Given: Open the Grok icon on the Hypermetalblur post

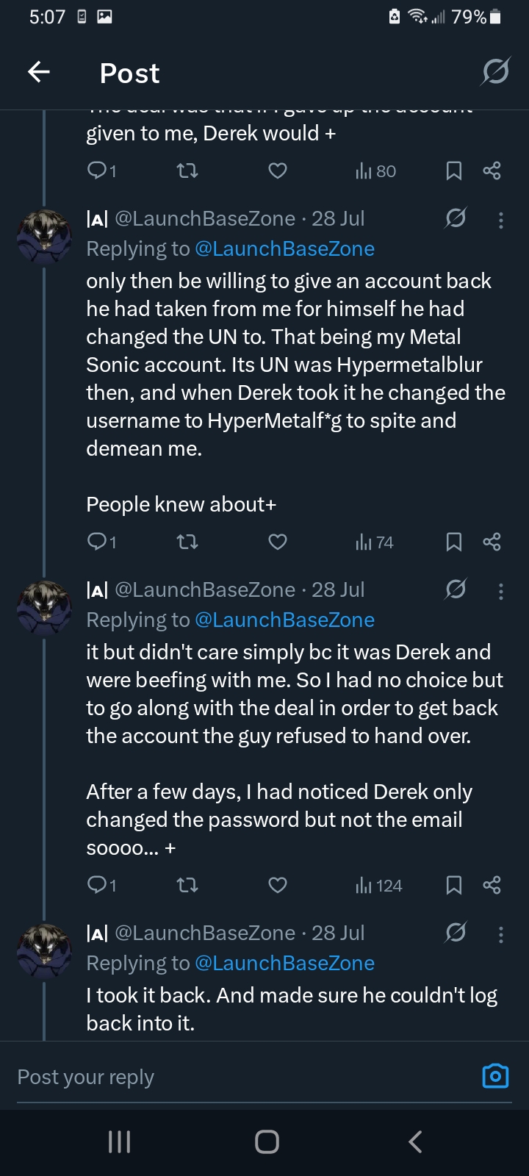Looking at the screenshot, I should (456, 218).
